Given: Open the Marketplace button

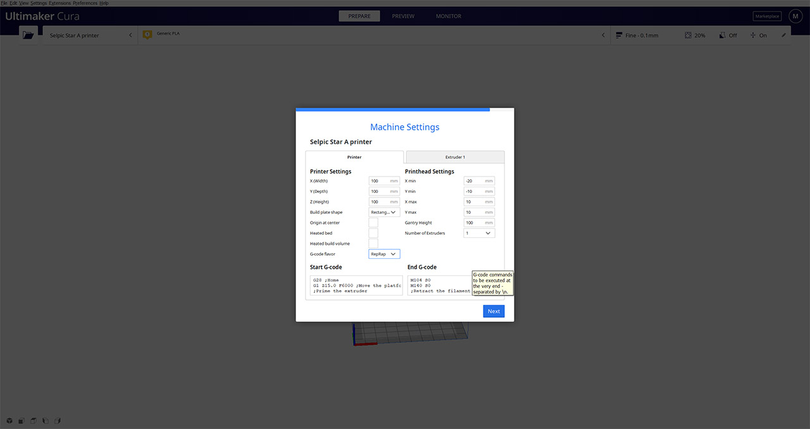Looking at the screenshot, I should (768, 16).
